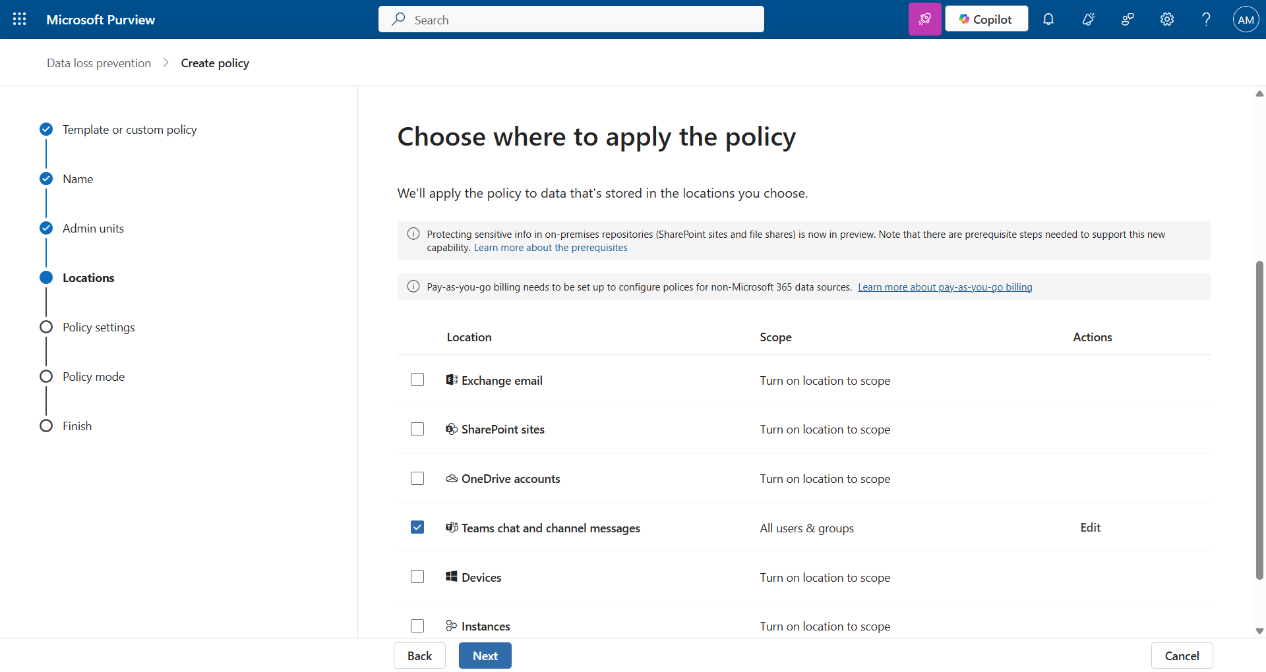
Task: Open the settings gear icon
Action: (x=1167, y=19)
